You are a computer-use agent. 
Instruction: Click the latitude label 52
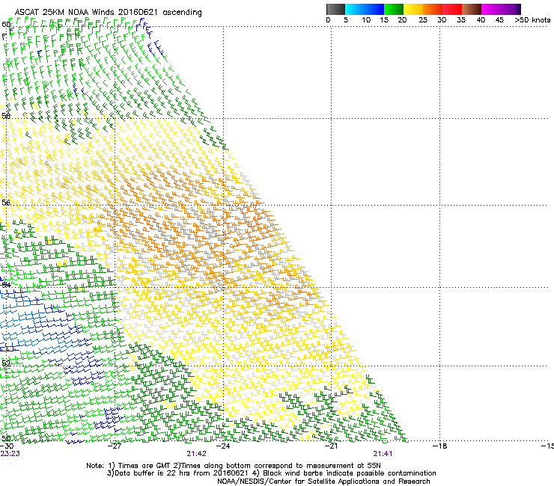tap(6, 363)
